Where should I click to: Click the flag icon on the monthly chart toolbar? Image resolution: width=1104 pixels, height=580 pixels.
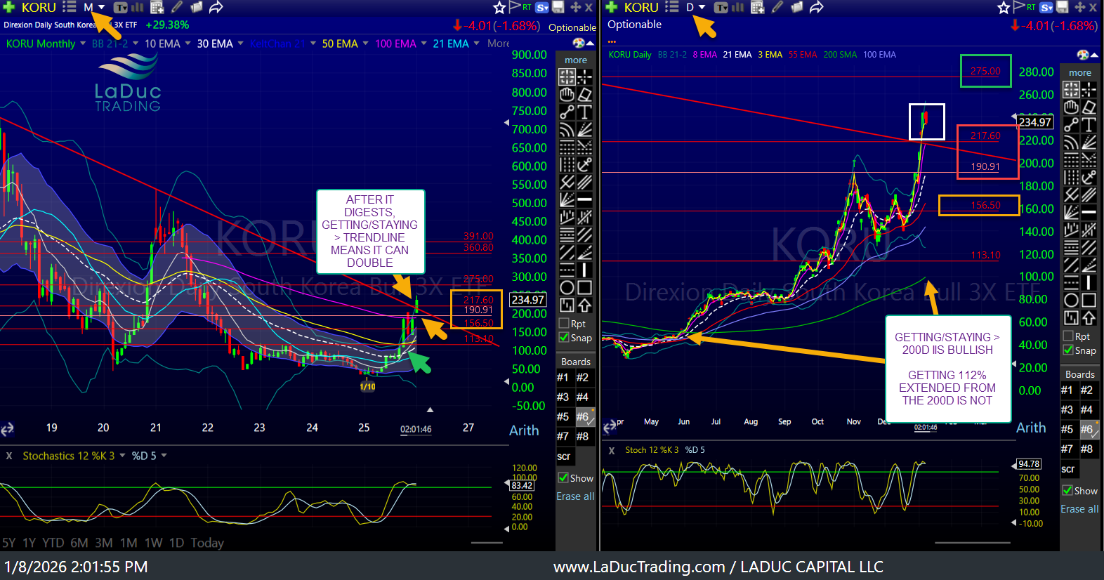tap(514, 7)
